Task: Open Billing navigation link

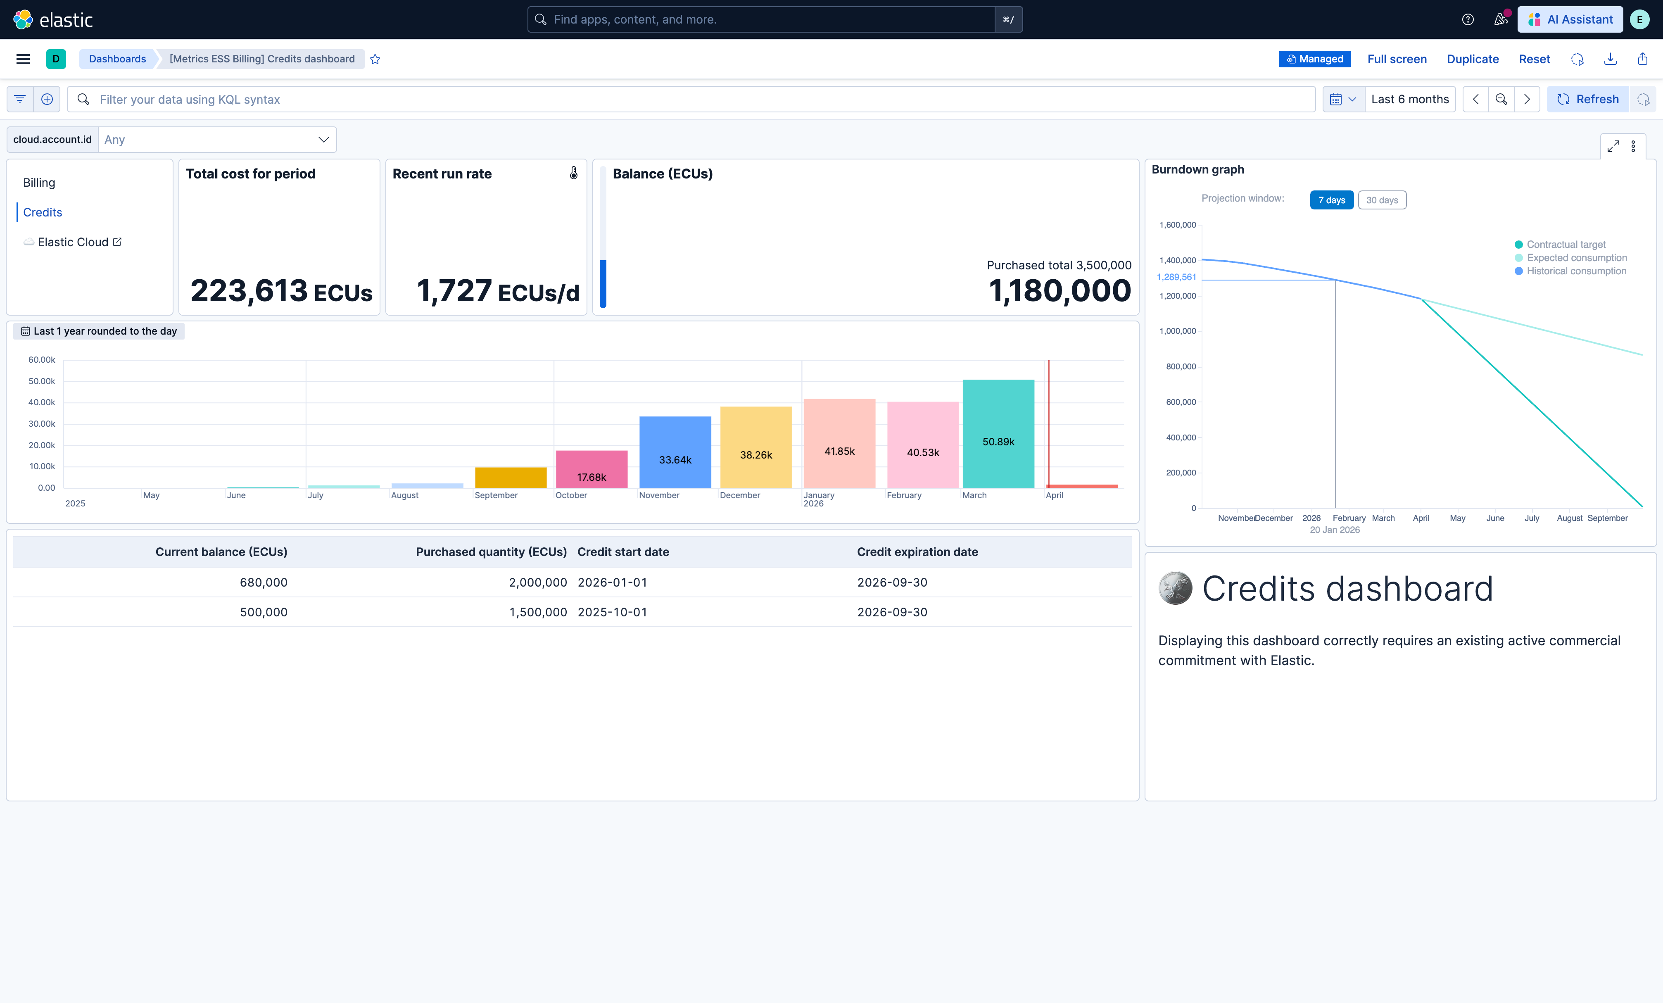Action: pyautogui.click(x=39, y=182)
